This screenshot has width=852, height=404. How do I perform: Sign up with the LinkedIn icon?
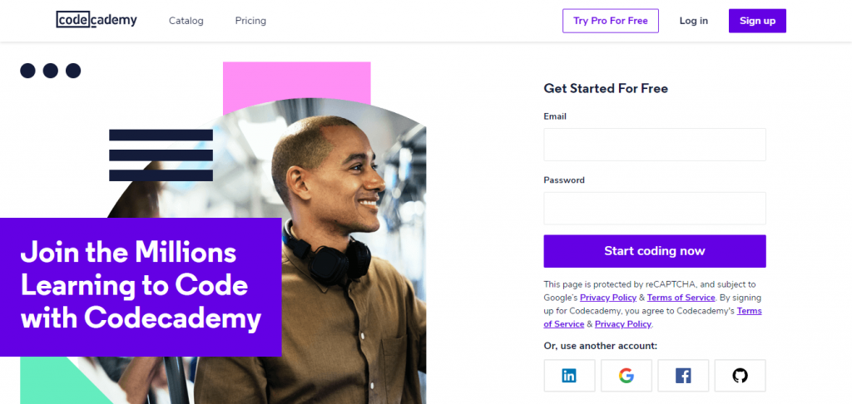[569, 376]
